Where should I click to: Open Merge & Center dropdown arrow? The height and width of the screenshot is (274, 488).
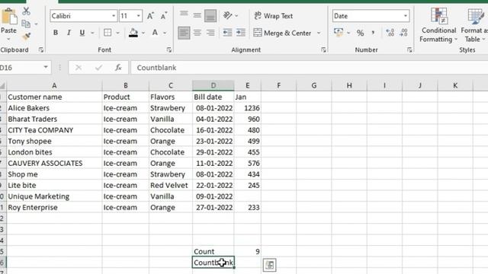point(319,33)
